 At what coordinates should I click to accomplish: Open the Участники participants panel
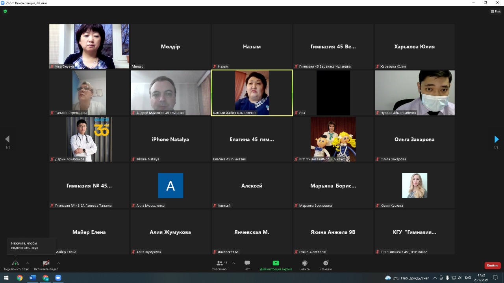point(220,265)
